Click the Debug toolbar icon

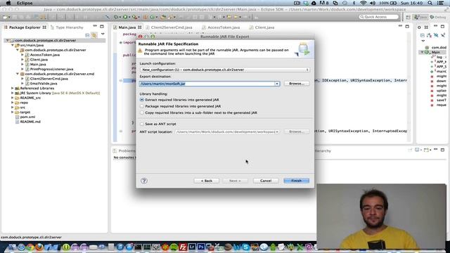click(116, 17)
